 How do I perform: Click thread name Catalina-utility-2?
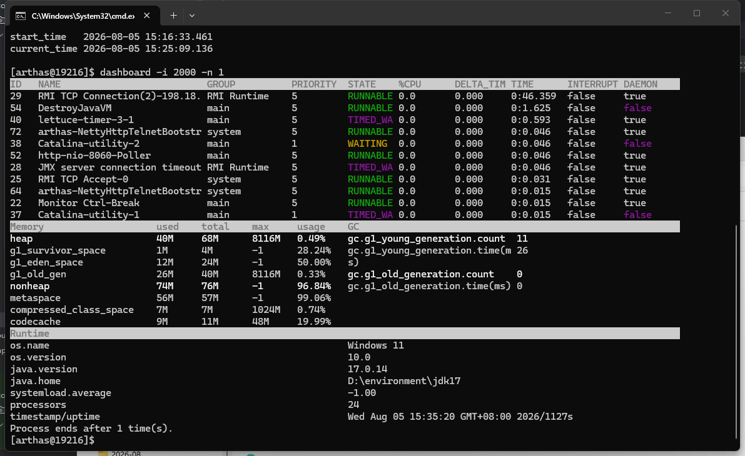coord(89,143)
